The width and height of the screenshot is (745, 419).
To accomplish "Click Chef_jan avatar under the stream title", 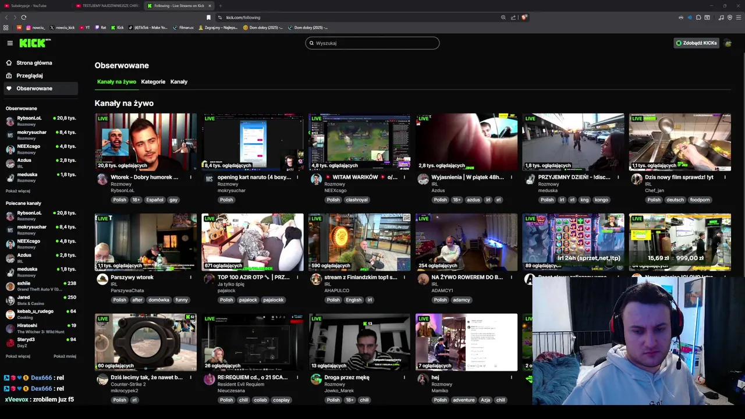I will (637, 179).
